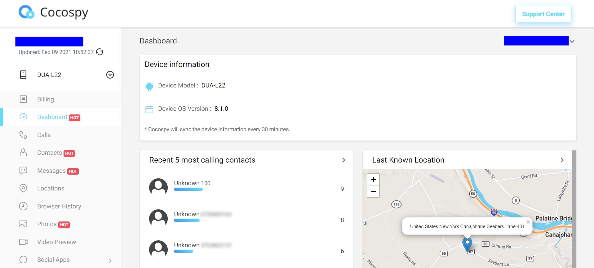Click the Interstate 90 shield on map
Image resolution: width=594 pixels, height=268 pixels.
click(494, 212)
